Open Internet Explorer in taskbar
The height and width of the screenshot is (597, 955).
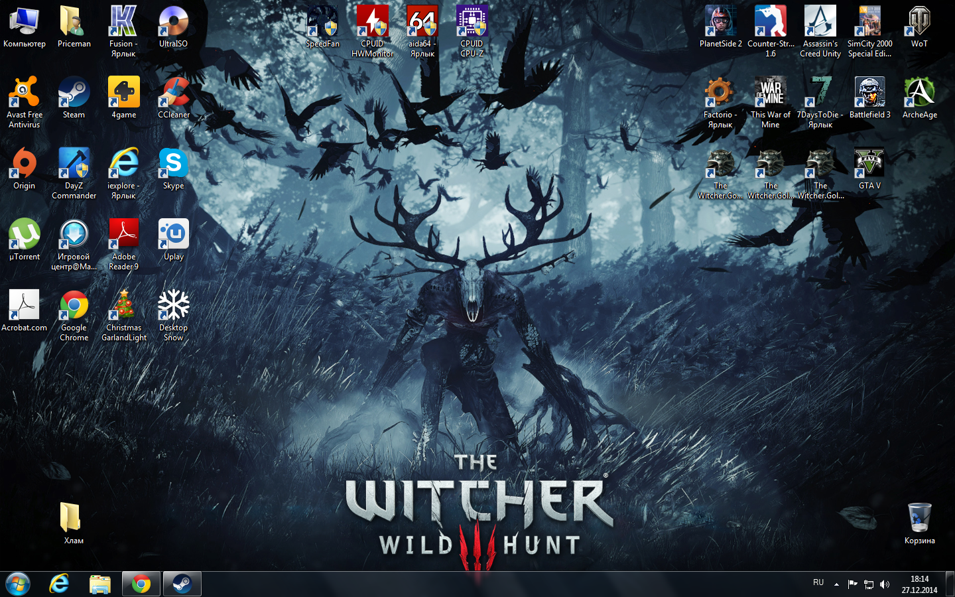[x=60, y=584]
